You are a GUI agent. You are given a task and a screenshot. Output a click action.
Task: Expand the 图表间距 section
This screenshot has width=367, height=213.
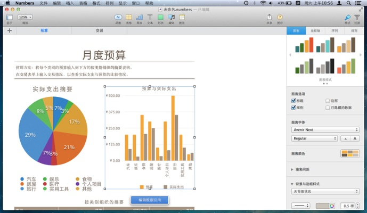coord(292,169)
